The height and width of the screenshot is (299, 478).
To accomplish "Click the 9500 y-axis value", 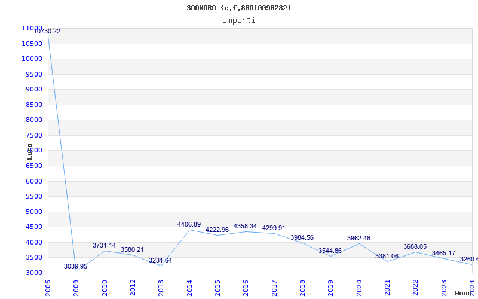I will [34, 74].
